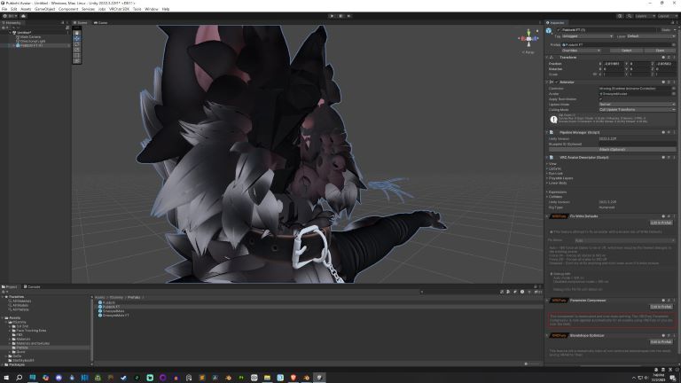Open the GameObject menu
Screen dimensions: 681x383
(x=44, y=9)
